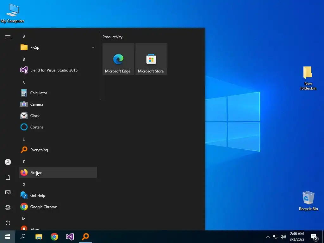The height and width of the screenshot is (243, 324).
Task: Launch the Everything search app
Action: point(58,150)
